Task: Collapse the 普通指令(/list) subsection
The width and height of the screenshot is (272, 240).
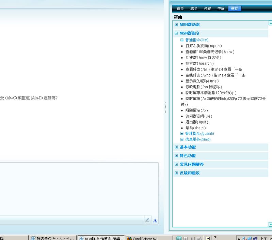Action: coord(182,40)
